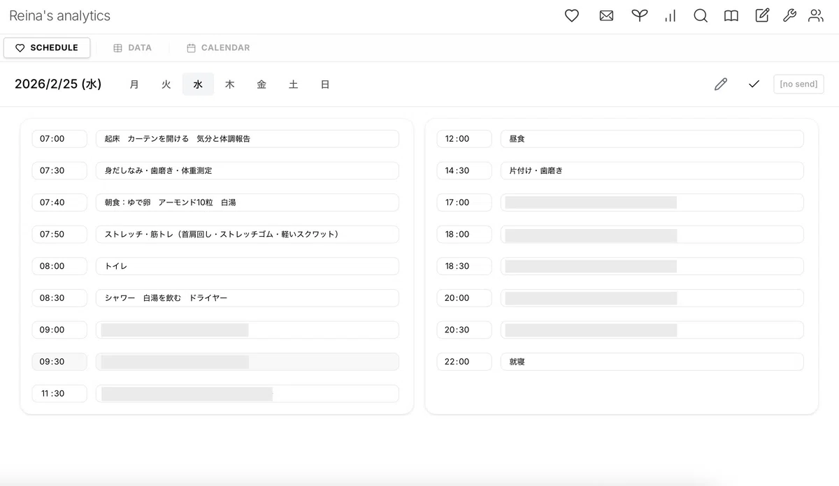The image size is (839, 486).
Task: Click the pencil edit schedule icon
Action: (721, 84)
